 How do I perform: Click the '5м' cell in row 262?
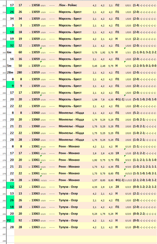pyautogui.click(x=9, y=66)
